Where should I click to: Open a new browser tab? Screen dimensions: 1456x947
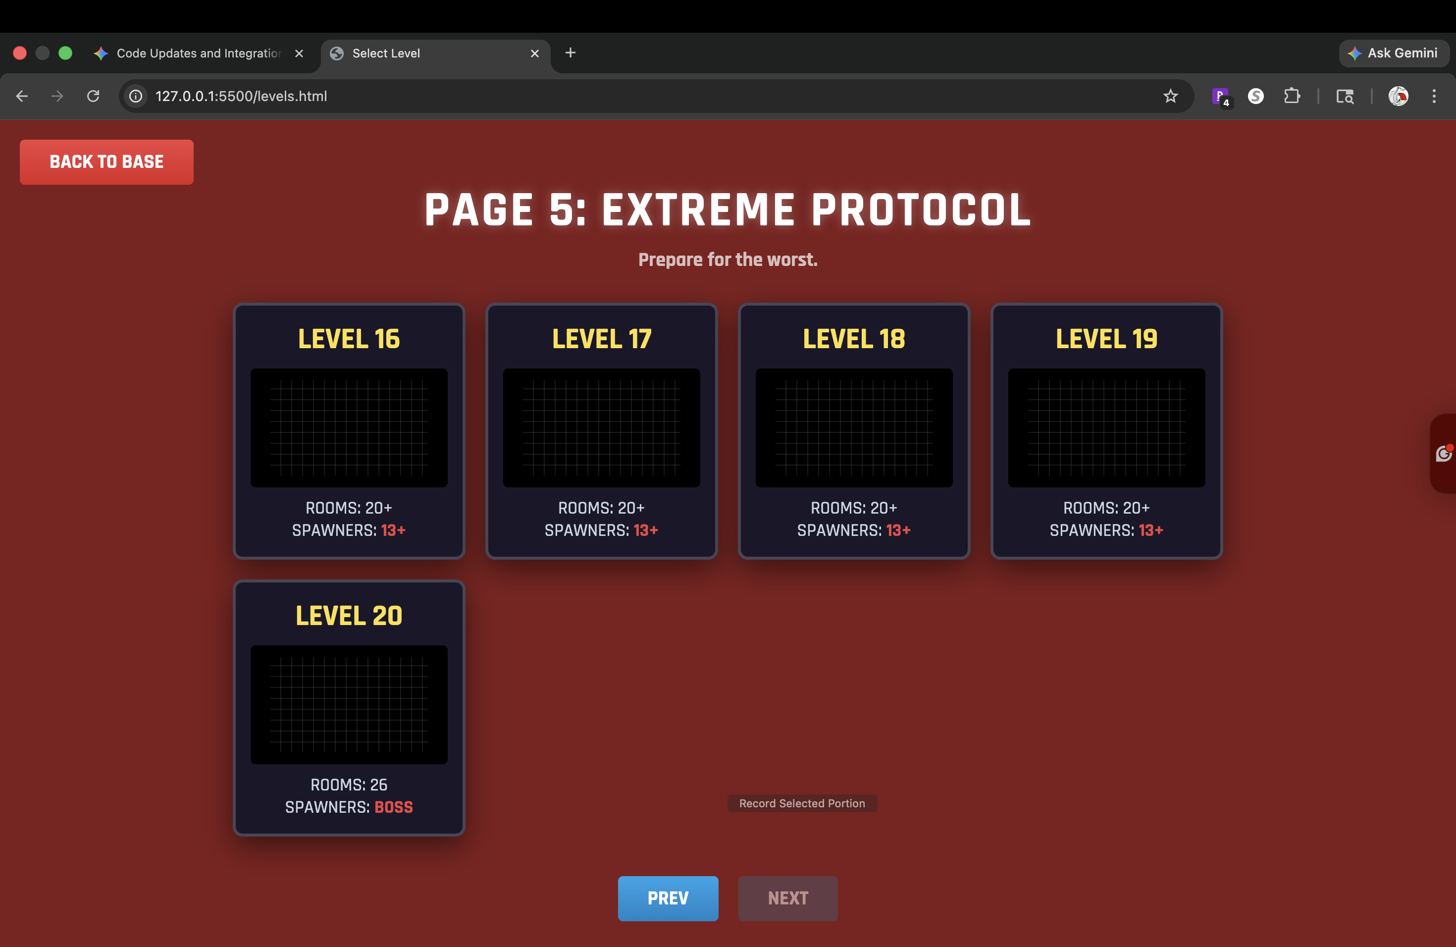[570, 53]
